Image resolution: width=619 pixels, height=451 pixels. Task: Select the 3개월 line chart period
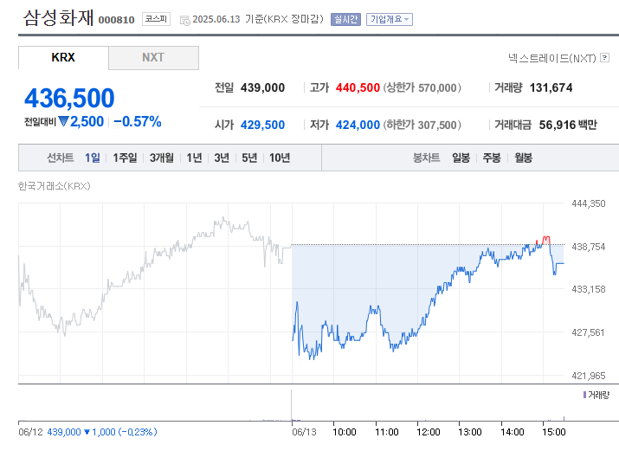tap(162, 158)
